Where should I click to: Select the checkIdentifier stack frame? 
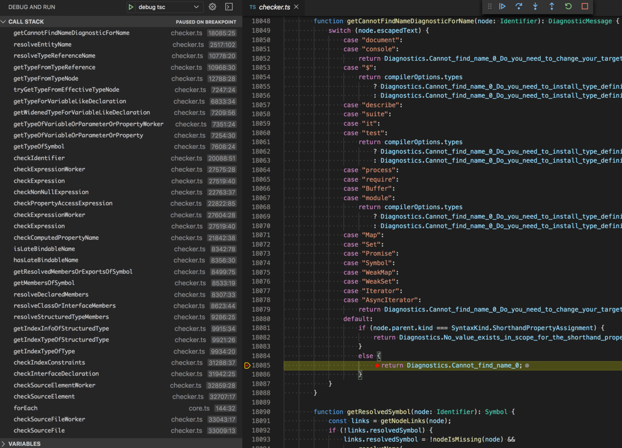click(x=39, y=158)
